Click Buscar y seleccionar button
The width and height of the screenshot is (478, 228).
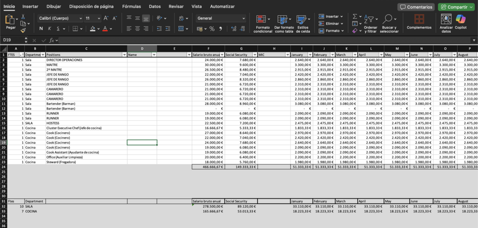click(389, 24)
